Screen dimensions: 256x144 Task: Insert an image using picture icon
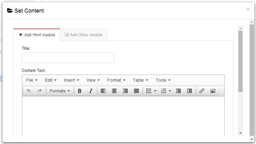[x=213, y=91]
